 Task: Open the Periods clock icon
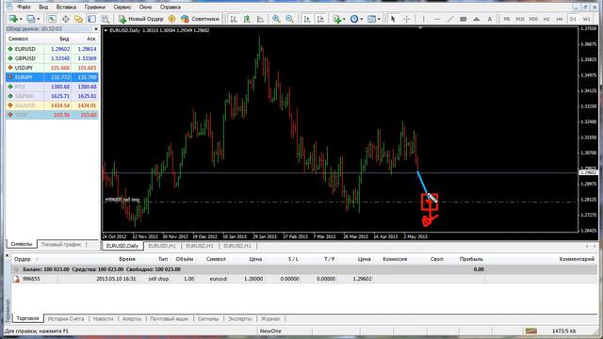[x=354, y=19]
